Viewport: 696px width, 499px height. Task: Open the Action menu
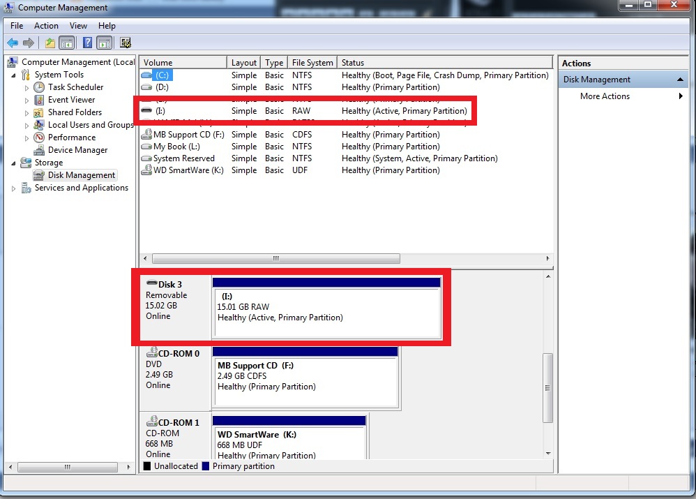46,26
